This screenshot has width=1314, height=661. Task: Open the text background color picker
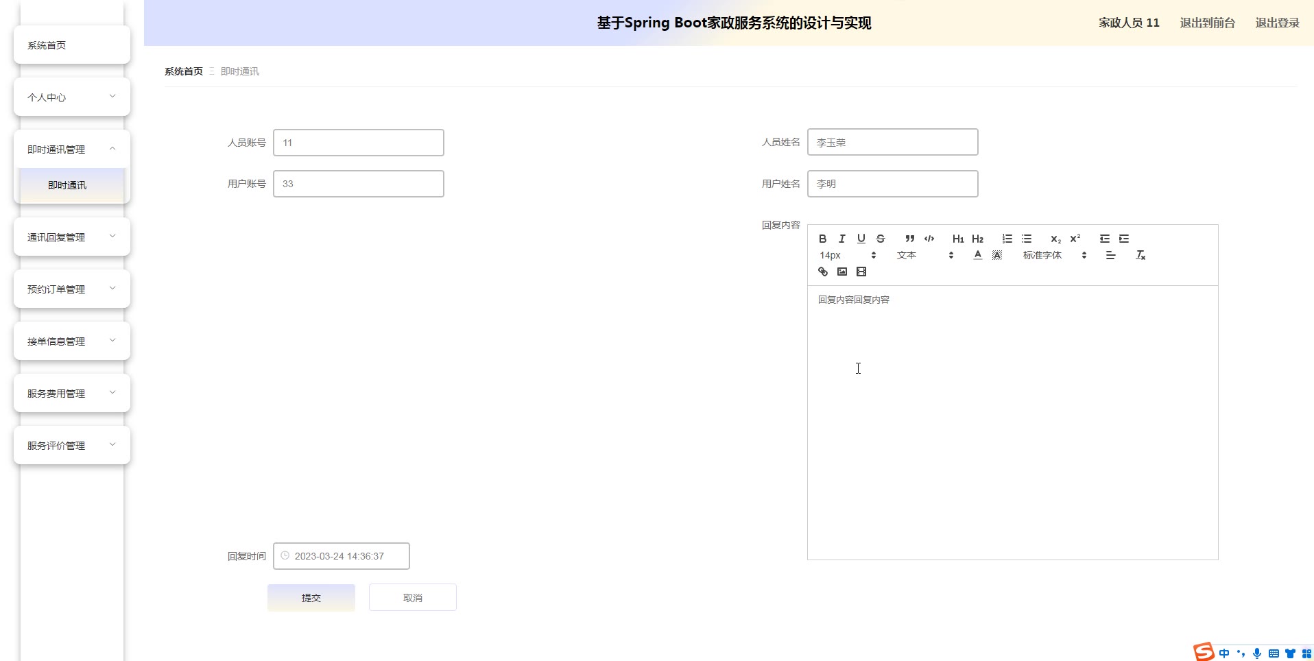click(997, 255)
